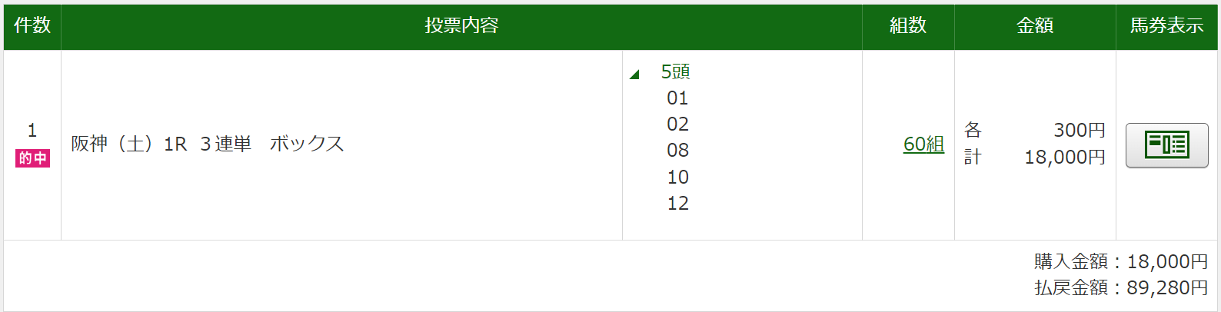Click the 払戻金額 89,280円 summary
Screen dimensions: 1221x312
point(1121,287)
